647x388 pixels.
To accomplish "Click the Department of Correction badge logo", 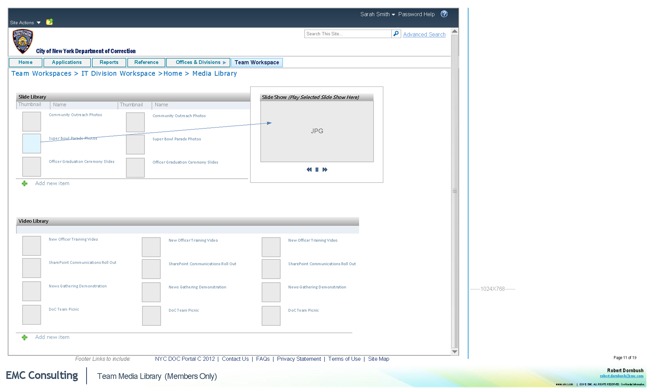I will [23, 41].
